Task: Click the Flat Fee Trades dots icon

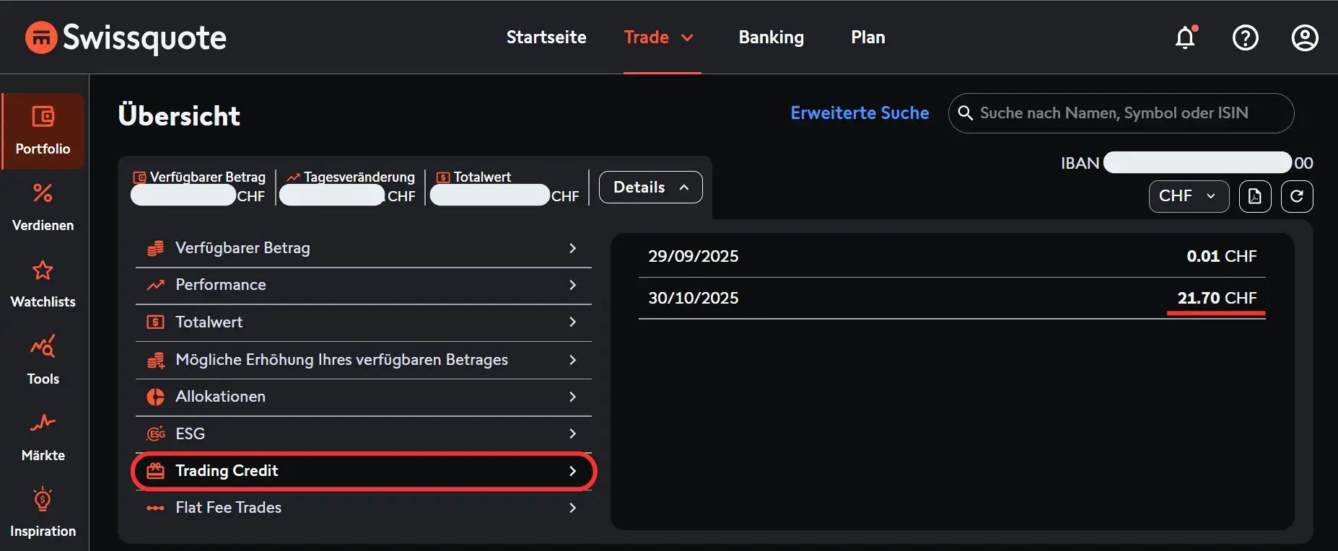Action: (155, 508)
